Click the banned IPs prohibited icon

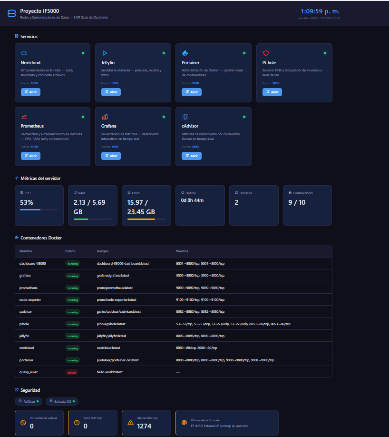[x=23, y=423]
